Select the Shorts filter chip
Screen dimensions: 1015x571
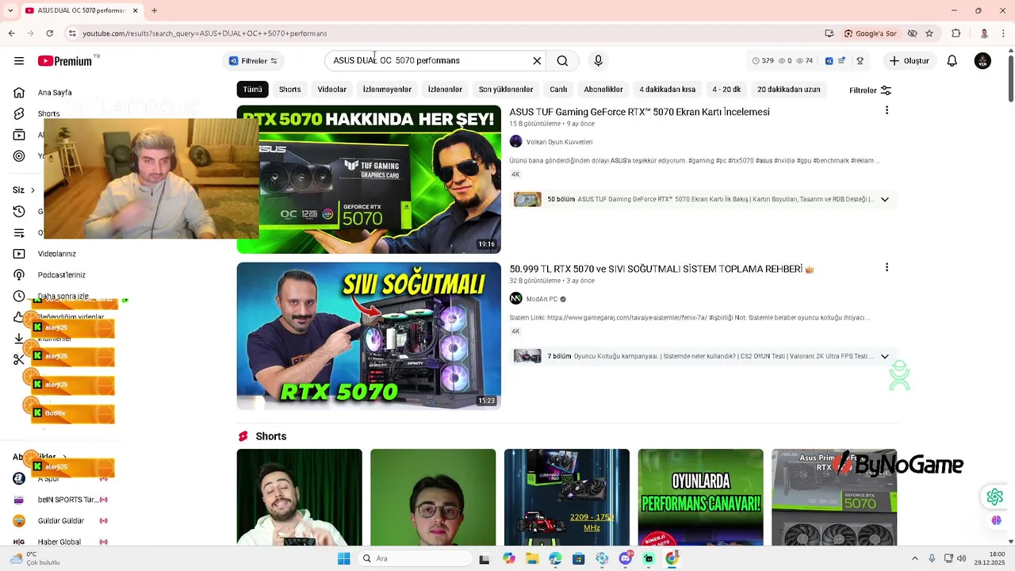coord(289,90)
